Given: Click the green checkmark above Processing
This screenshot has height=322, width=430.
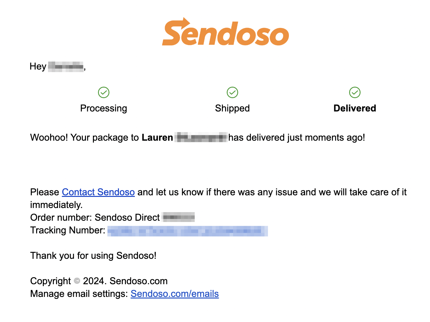Looking at the screenshot, I should click(x=104, y=92).
